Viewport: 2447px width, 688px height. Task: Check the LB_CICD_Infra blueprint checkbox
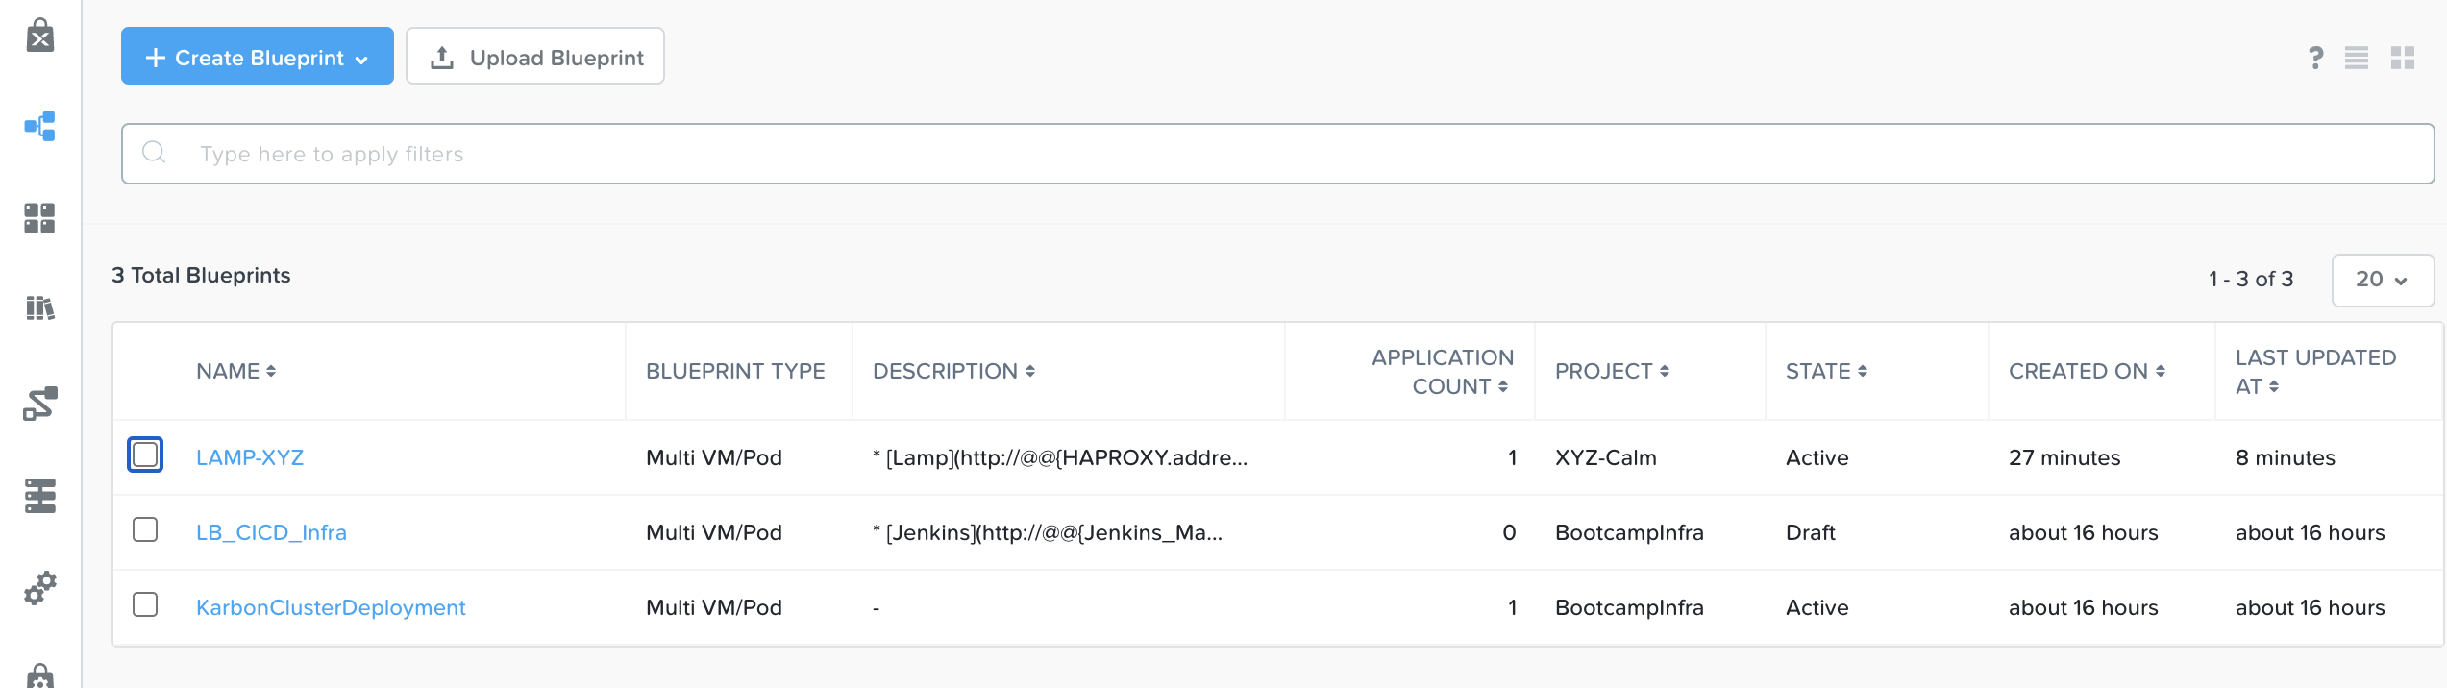click(x=145, y=529)
